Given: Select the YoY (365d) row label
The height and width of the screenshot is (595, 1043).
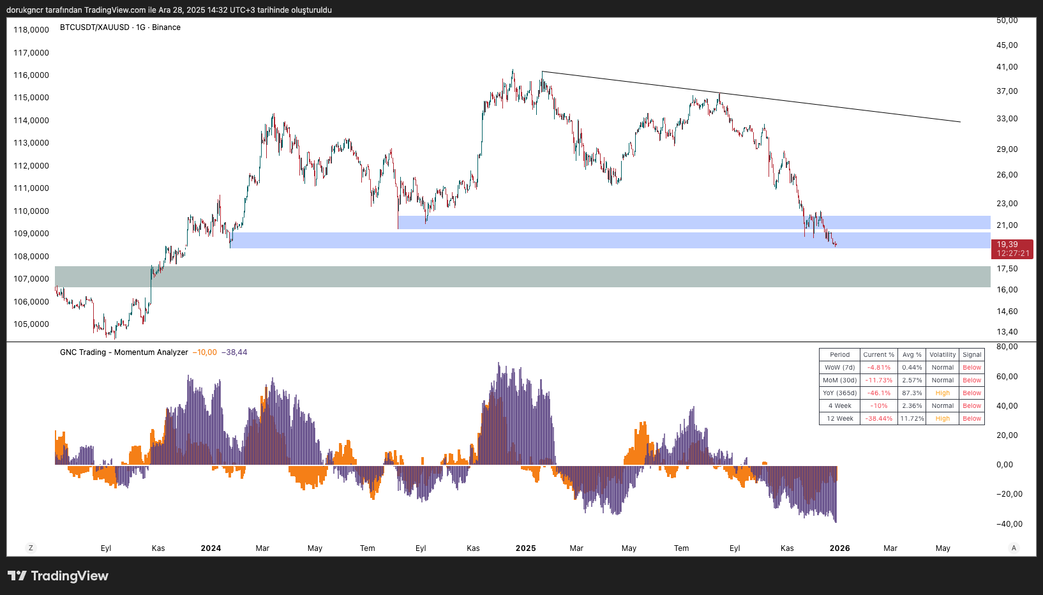Looking at the screenshot, I should tap(839, 393).
